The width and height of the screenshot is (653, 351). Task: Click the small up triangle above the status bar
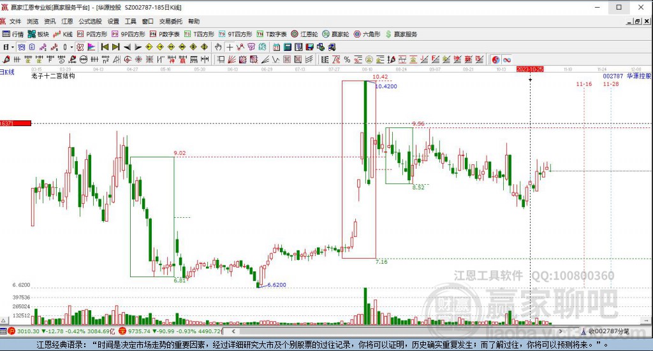coord(3,320)
